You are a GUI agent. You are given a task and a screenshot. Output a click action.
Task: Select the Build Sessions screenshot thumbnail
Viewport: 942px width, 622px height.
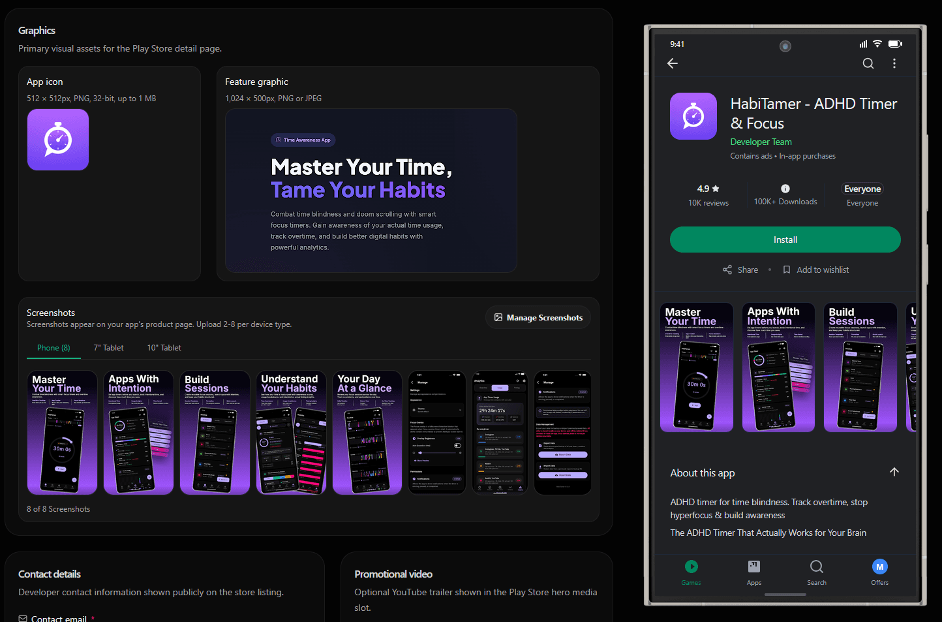215,433
